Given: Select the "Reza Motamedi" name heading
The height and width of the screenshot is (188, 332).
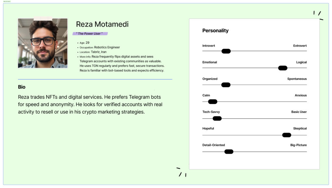Looking at the screenshot, I should click(102, 24).
